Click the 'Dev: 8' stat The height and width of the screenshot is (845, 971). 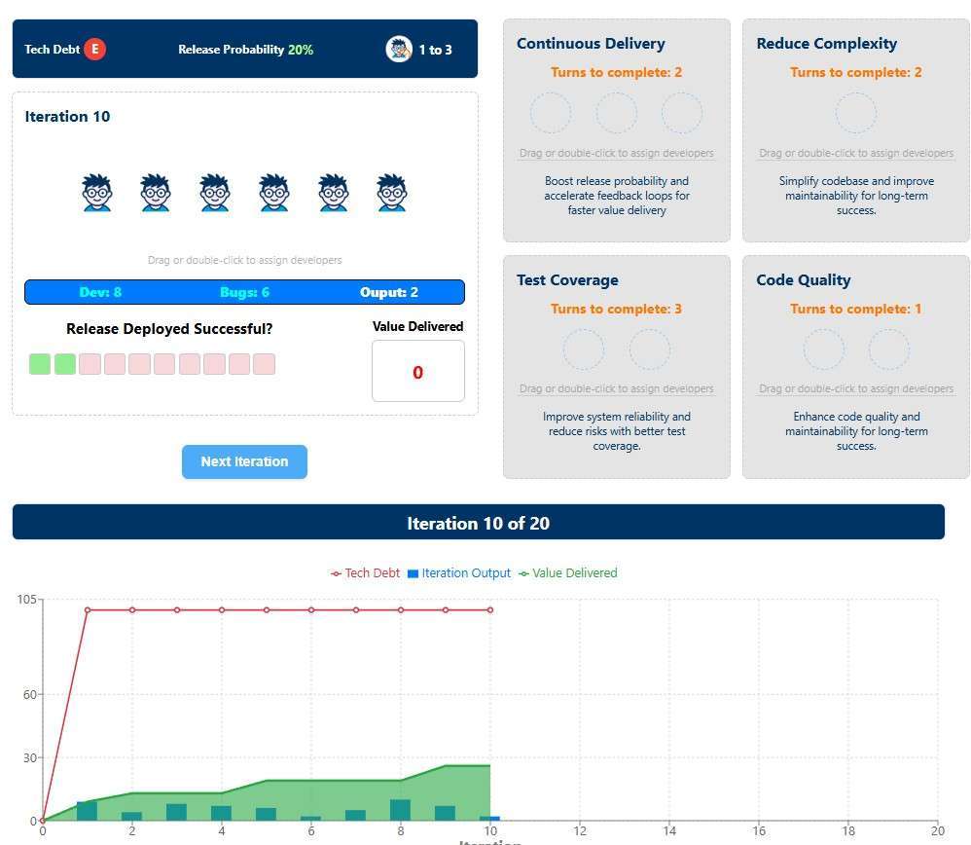click(100, 292)
